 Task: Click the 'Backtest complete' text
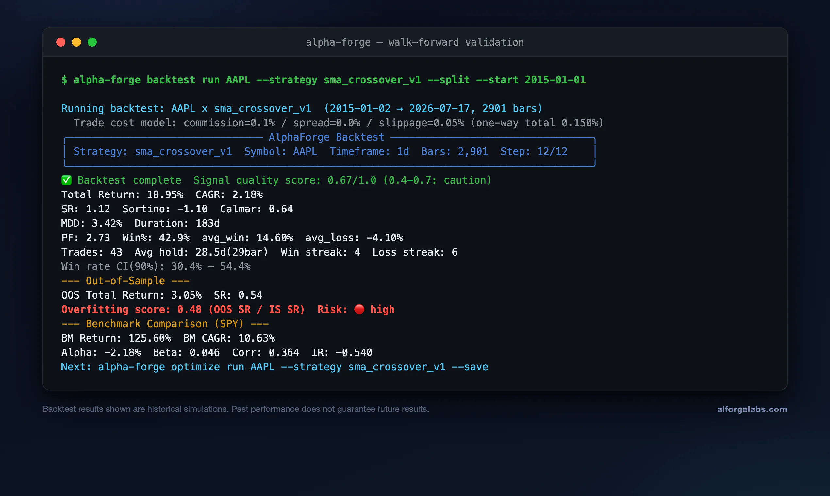(x=129, y=180)
